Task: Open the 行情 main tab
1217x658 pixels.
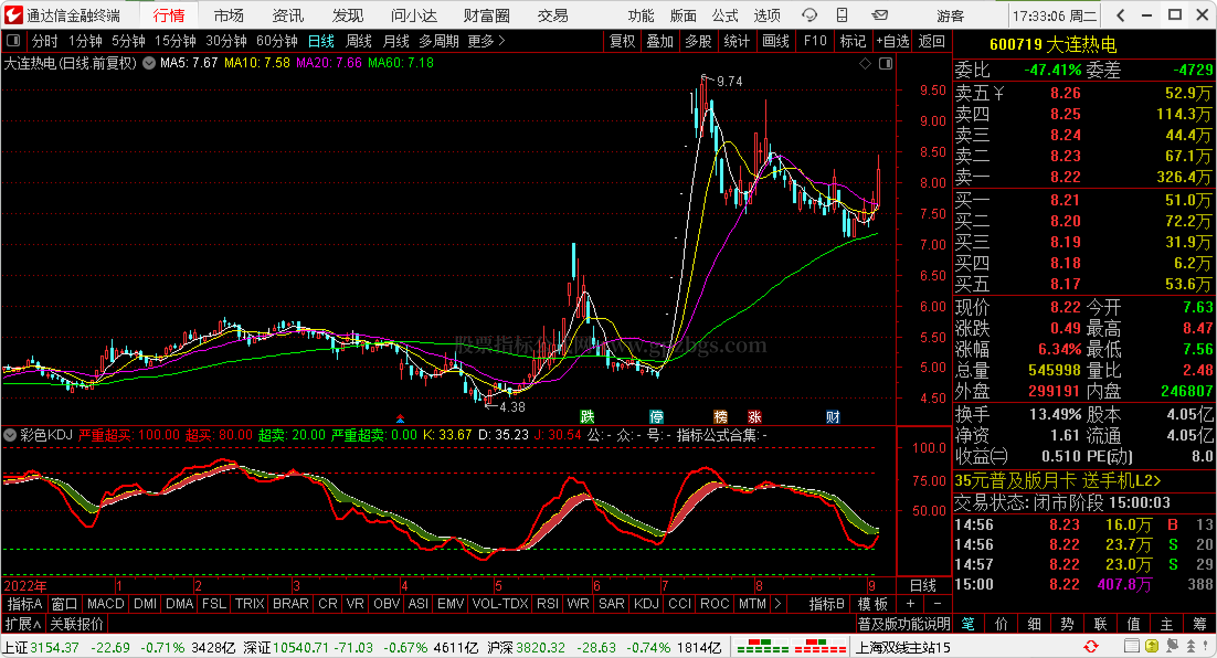Action: [169, 15]
